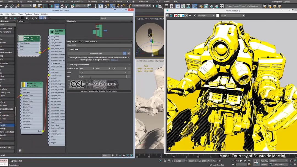The height and width of the screenshot is (167, 297).
Task: Toggle the green channel in ActiveShade
Action: tap(179, 15)
